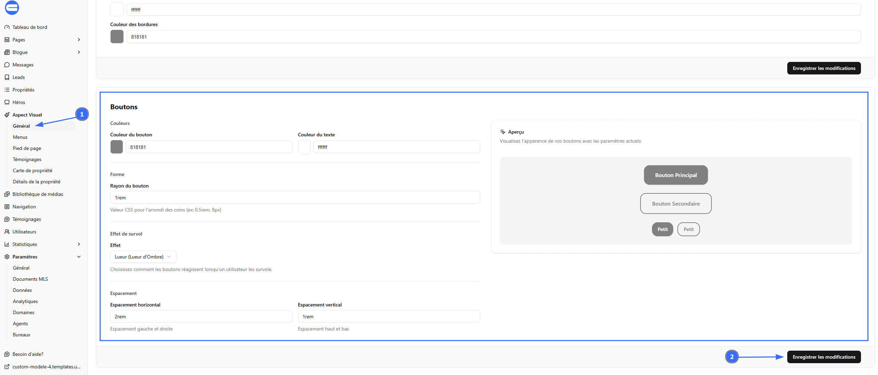The height and width of the screenshot is (375, 878).
Task: Open the Effet hover dropdown
Action: [x=143, y=257]
